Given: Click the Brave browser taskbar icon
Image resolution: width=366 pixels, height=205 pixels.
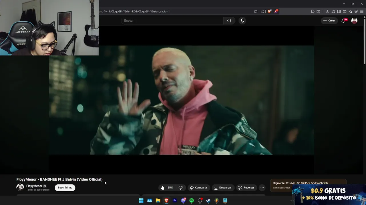Looking at the screenshot, I should click(166, 200).
